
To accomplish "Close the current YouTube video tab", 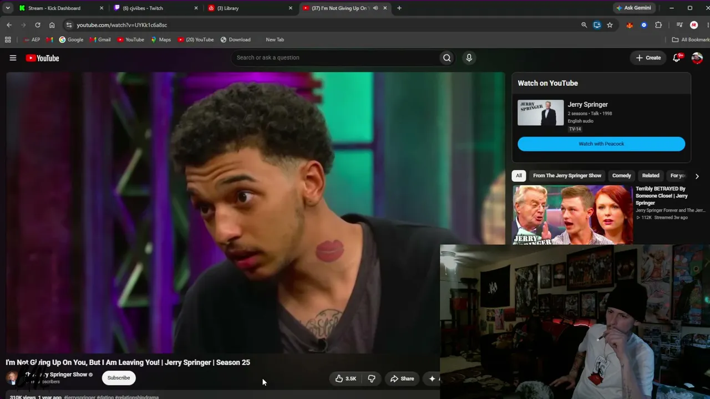I will [x=385, y=8].
